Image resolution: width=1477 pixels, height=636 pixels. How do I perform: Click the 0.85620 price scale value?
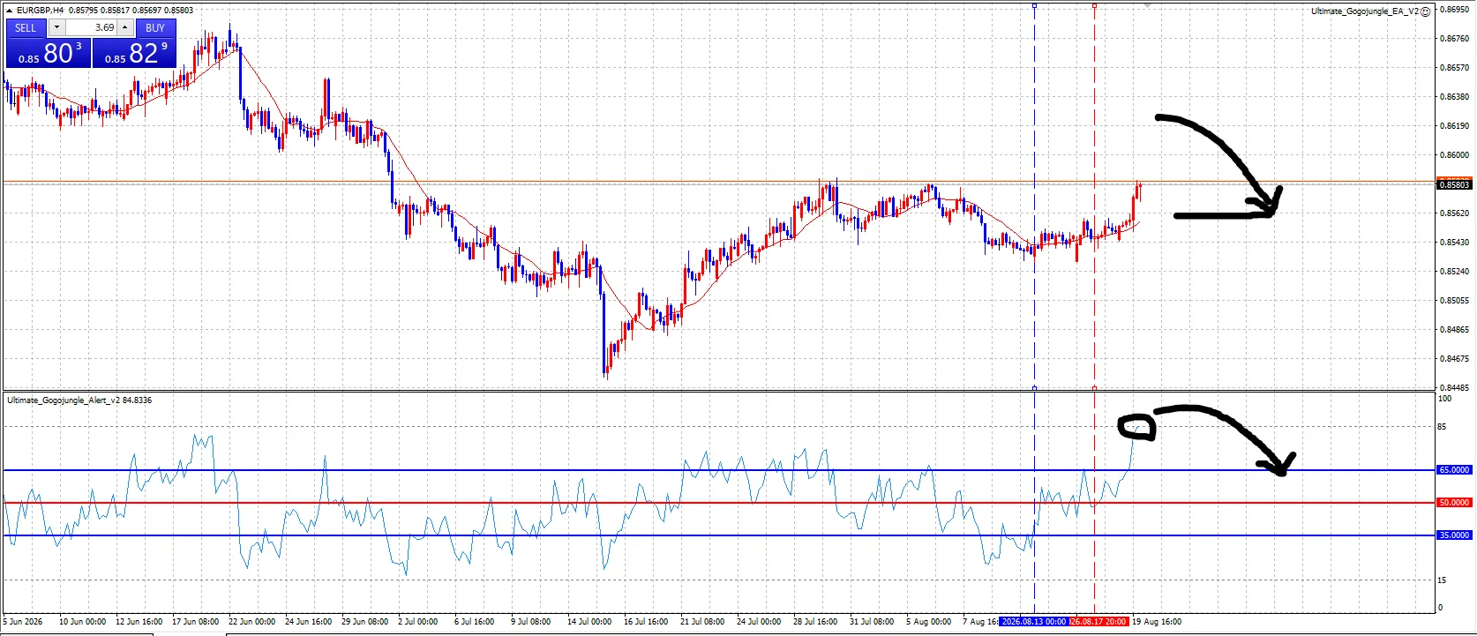pyautogui.click(x=1455, y=213)
